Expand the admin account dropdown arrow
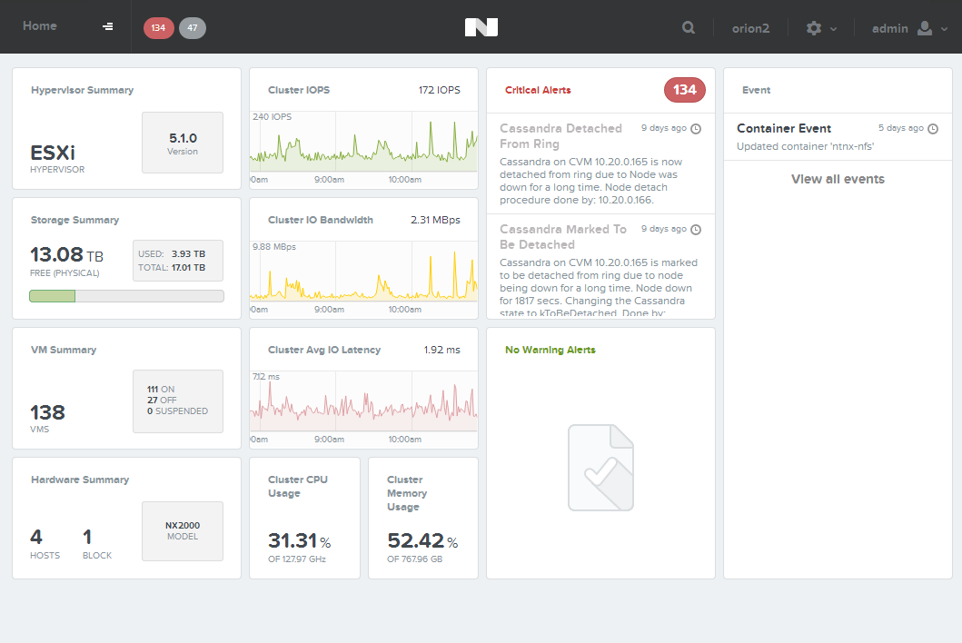962x643 pixels. [944, 29]
